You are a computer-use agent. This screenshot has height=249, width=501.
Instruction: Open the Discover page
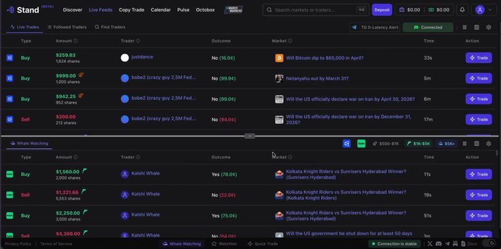tap(73, 10)
